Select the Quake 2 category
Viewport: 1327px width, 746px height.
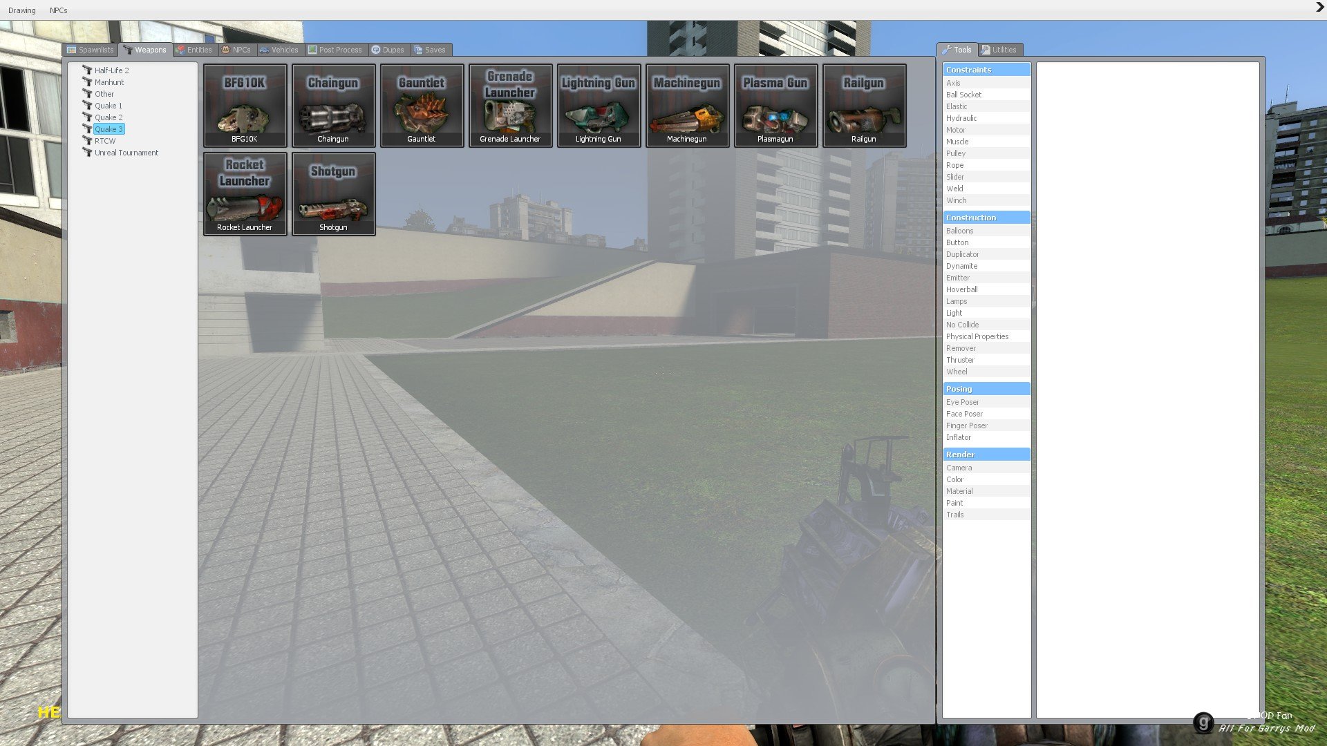(x=108, y=117)
